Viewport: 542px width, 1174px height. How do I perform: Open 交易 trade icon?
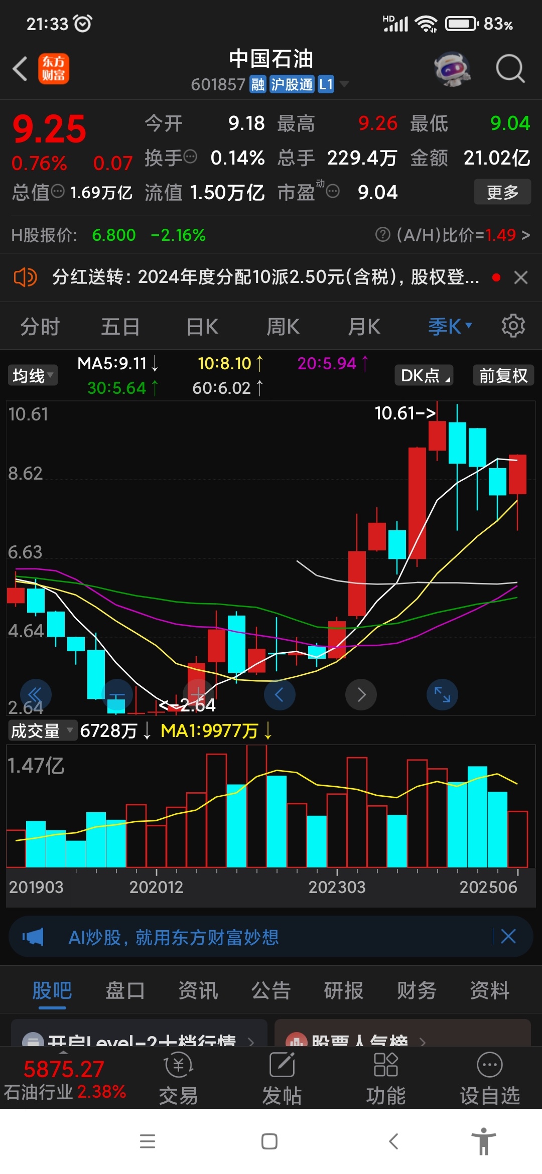[178, 1079]
